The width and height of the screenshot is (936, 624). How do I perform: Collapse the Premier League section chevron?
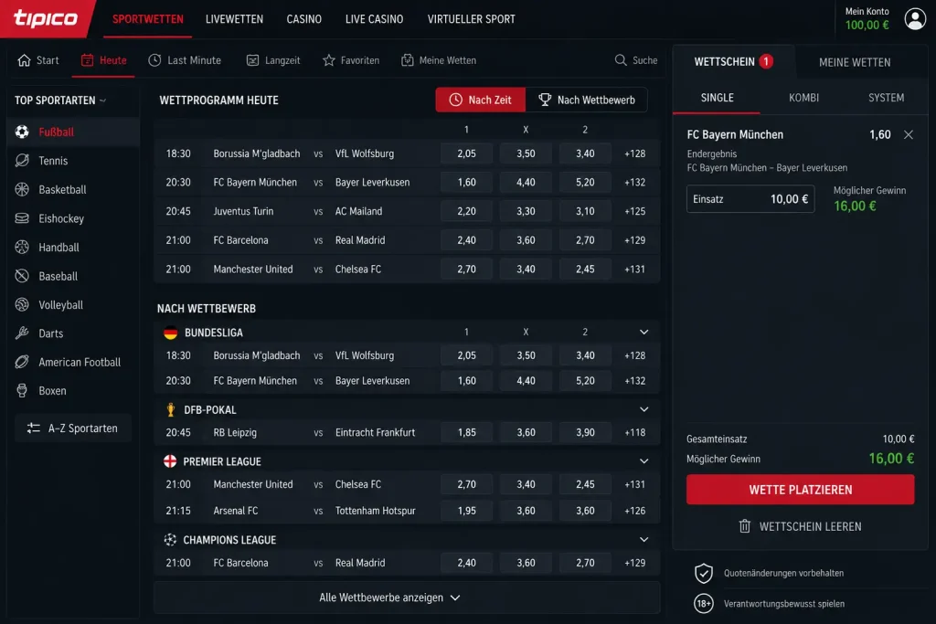tap(643, 461)
